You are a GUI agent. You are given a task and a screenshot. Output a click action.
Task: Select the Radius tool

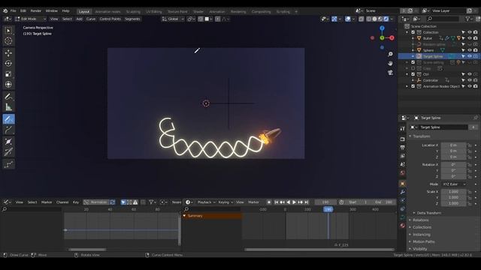coord(8,141)
